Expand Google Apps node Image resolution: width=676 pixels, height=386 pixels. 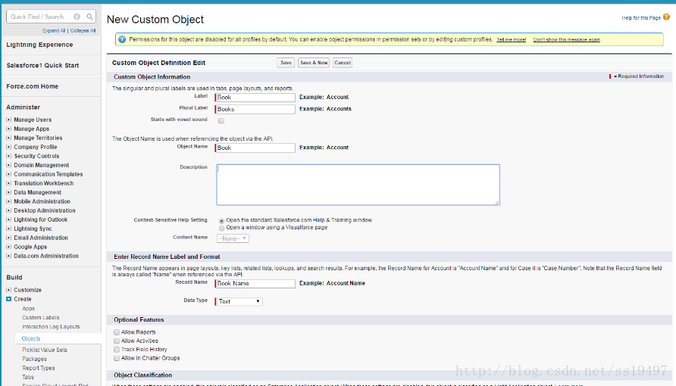8,247
